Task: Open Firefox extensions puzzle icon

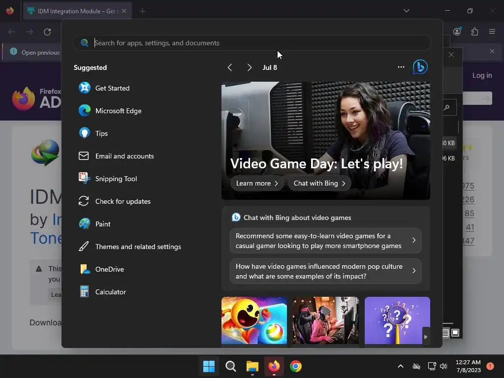Action: pos(474,31)
